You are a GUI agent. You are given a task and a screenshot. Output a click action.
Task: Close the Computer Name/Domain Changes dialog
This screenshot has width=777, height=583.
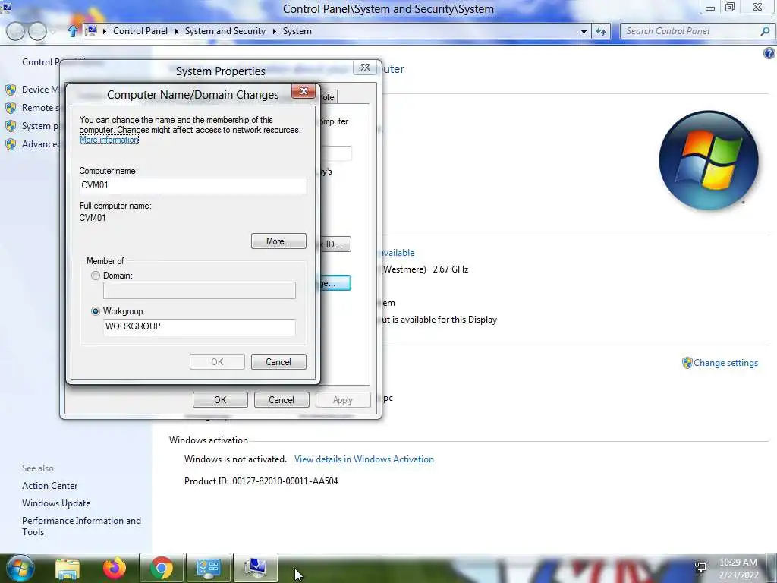point(304,91)
